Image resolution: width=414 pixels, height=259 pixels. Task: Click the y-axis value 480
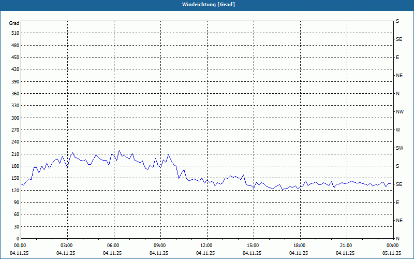[16, 46]
